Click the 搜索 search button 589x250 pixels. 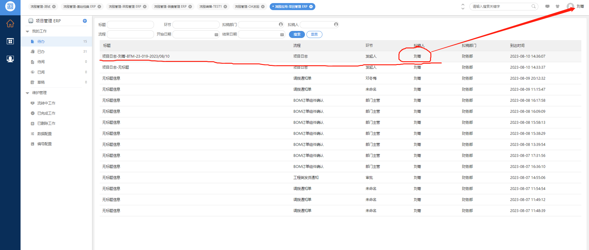click(297, 34)
